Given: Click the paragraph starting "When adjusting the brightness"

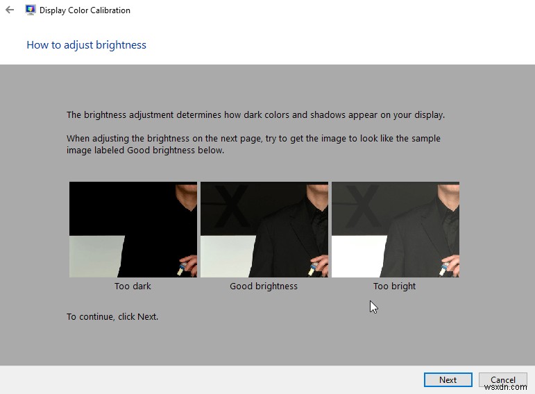Looking at the screenshot, I should 253,144.
